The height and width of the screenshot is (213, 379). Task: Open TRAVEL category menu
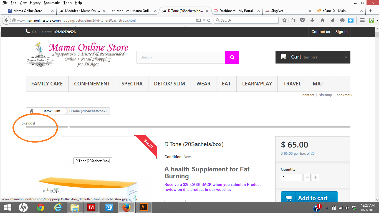coord(292,84)
